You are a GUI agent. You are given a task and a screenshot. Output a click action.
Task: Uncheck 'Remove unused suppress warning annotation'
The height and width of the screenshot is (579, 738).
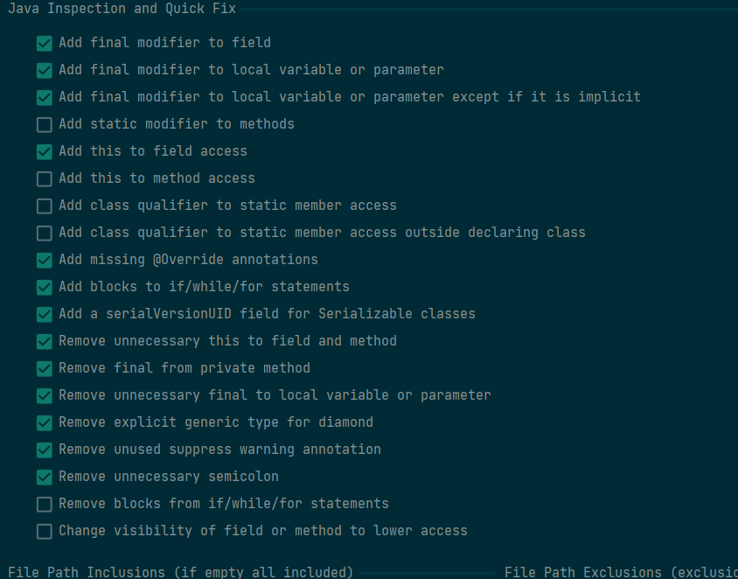[x=44, y=450]
